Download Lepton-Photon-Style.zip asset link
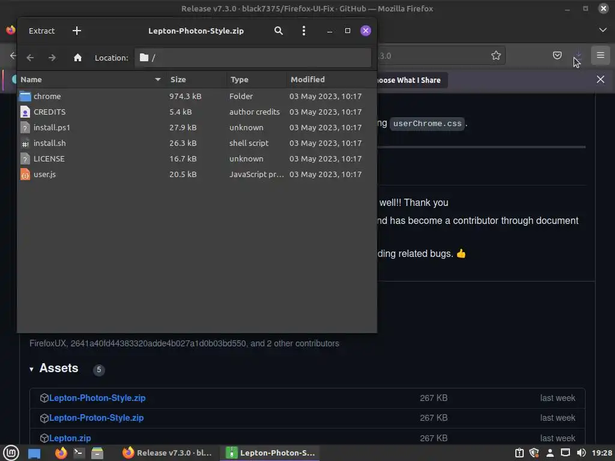This screenshot has width=615, height=461. tap(97, 398)
